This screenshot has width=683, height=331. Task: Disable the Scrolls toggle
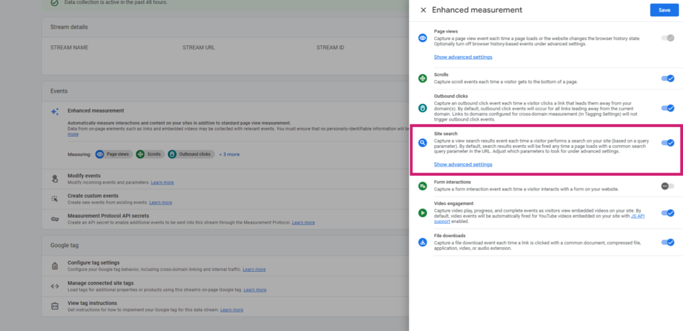coord(667,79)
